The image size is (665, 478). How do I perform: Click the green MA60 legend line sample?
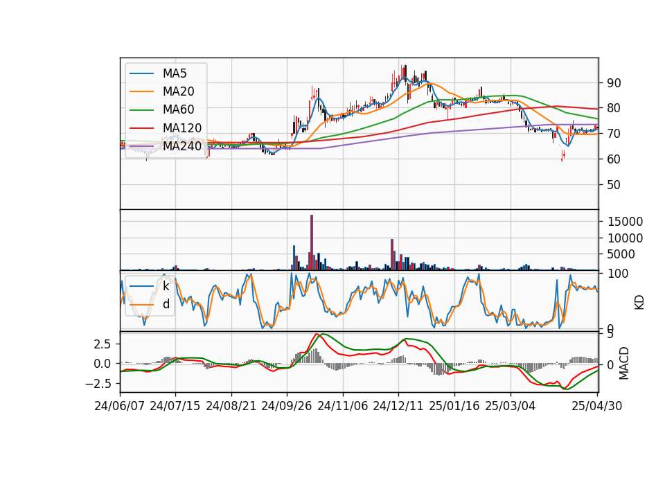141,110
